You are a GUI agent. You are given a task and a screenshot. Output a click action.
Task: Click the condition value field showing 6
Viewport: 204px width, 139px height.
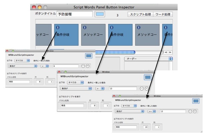click(x=66, y=66)
